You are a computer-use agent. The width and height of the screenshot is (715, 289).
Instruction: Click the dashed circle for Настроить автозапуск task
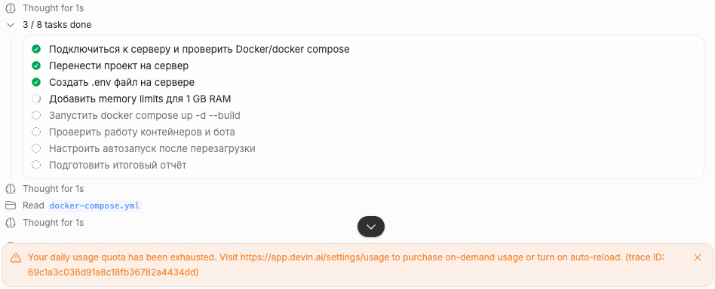pyautogui.click(x=36, y=148)
